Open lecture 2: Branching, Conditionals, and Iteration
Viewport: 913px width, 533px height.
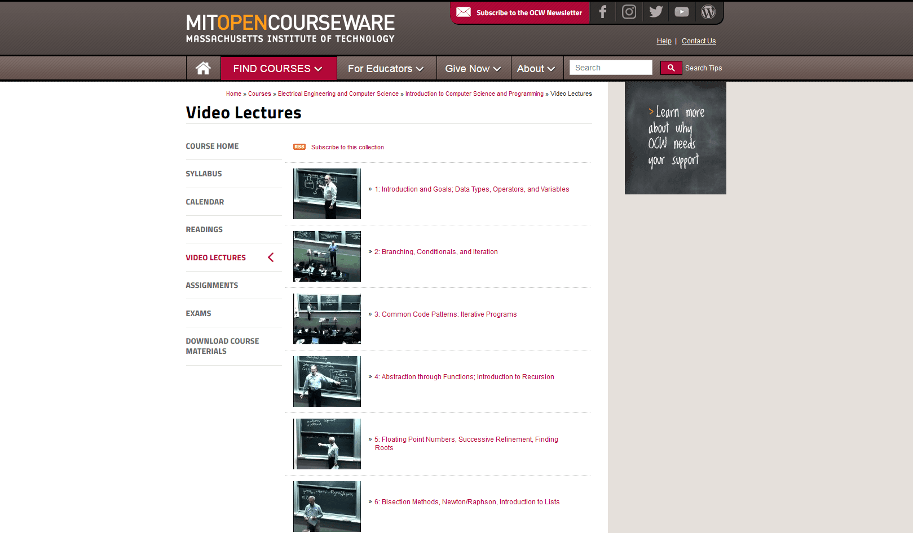pos(435,252)
